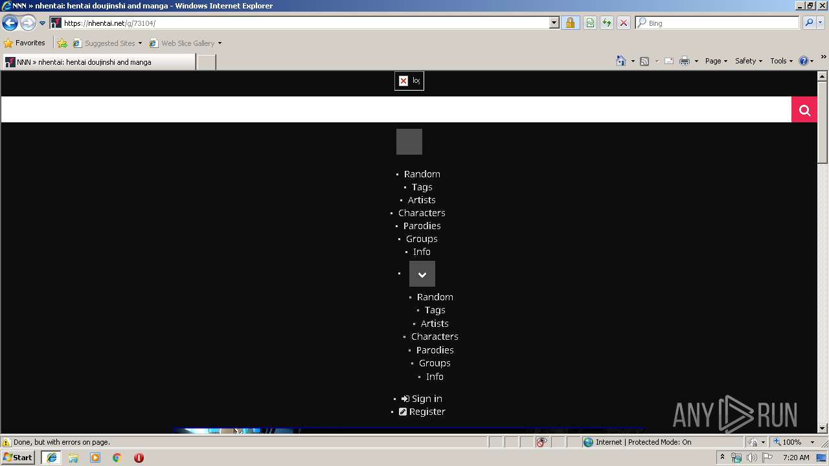Launch Windows Media Player from taskbar
The width and height of the screenshot is (829, 466).
[x=95, y=458]
